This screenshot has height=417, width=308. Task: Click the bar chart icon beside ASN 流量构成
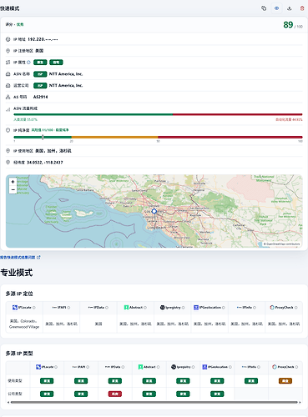[8, 109]
